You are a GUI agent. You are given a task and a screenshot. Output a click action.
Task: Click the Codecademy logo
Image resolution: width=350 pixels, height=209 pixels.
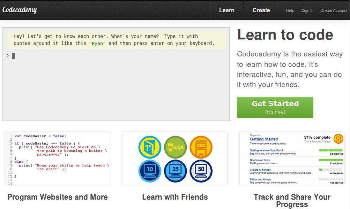20,10
